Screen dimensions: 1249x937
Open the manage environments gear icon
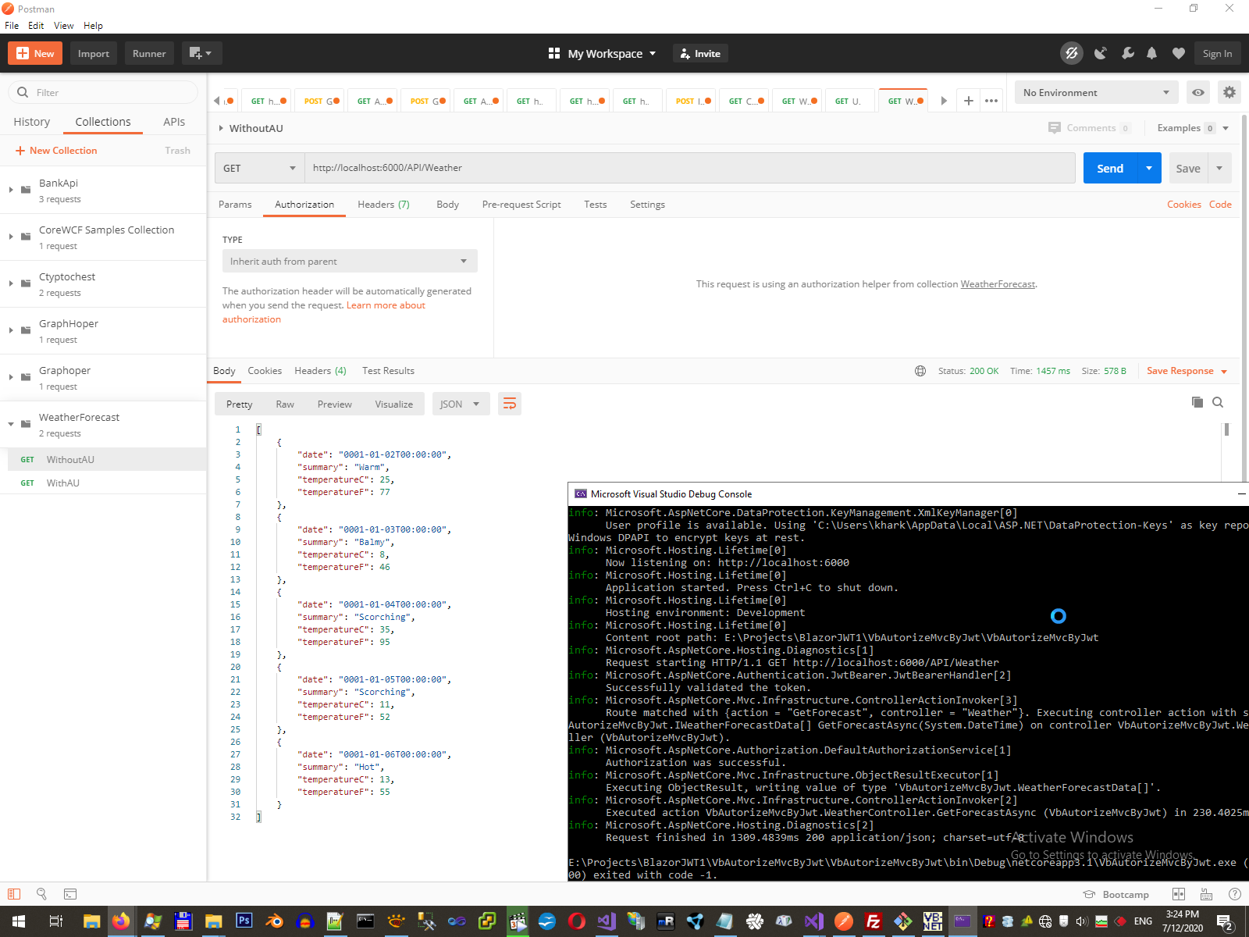(x=1229, y=92)
